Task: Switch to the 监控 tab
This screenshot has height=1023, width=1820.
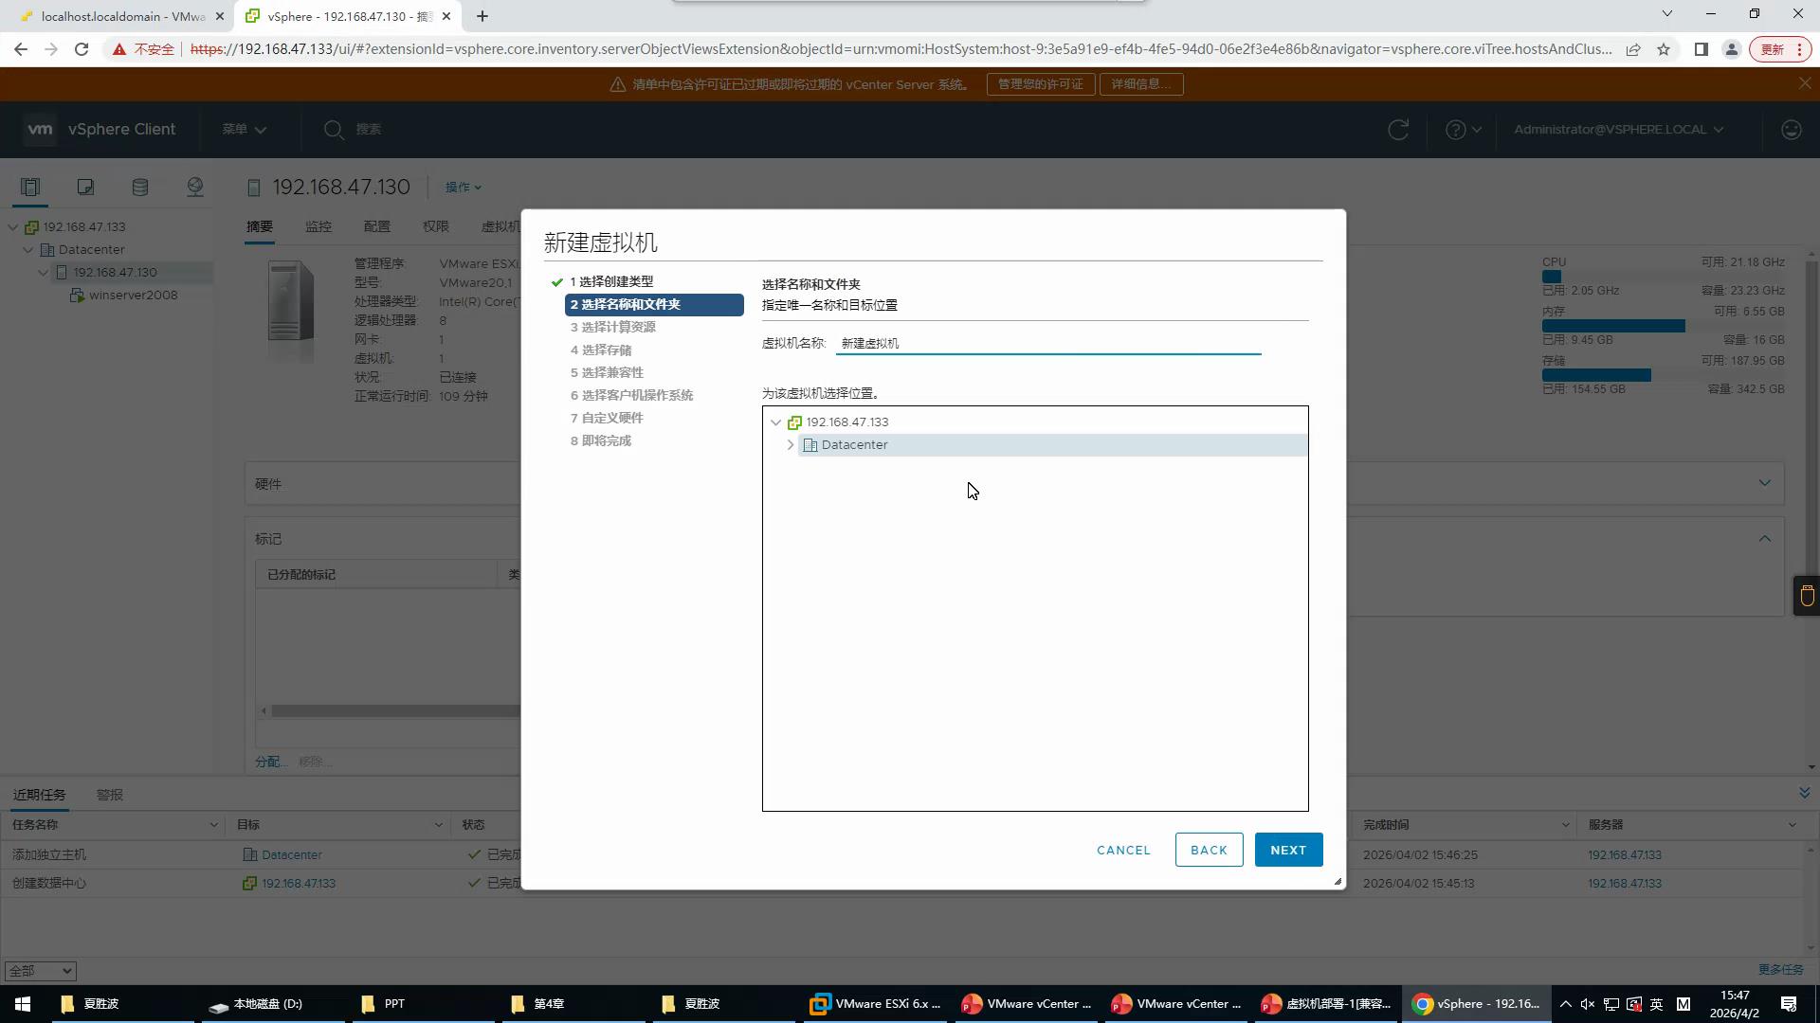Action: tap(318, 226)
